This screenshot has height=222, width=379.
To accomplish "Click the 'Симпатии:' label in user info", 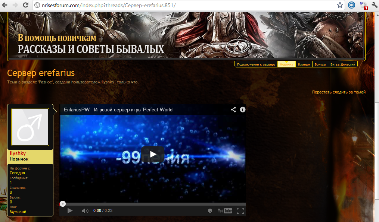I will [18, 188].
